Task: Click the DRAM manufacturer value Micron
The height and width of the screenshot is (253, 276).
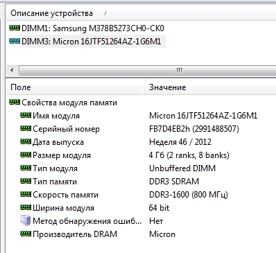Action: 162,234
